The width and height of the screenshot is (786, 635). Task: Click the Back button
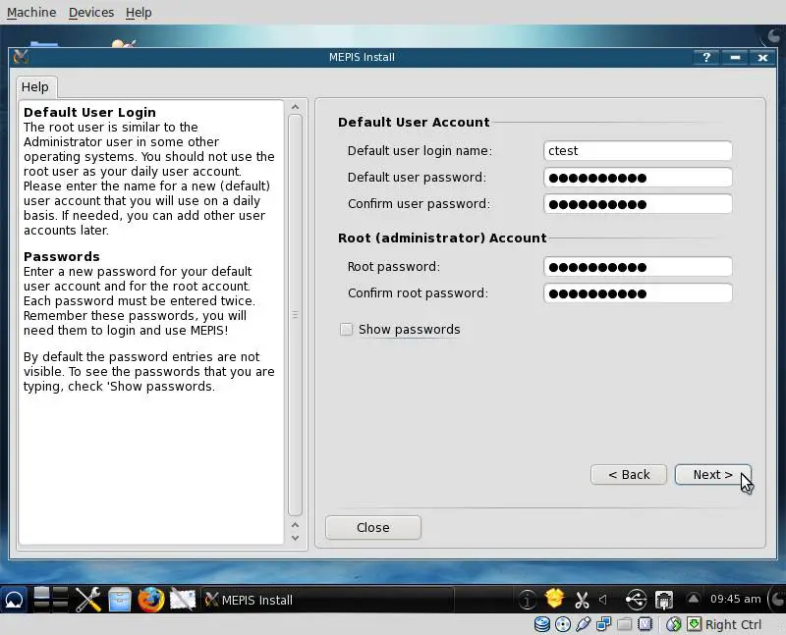click(629, 474)
